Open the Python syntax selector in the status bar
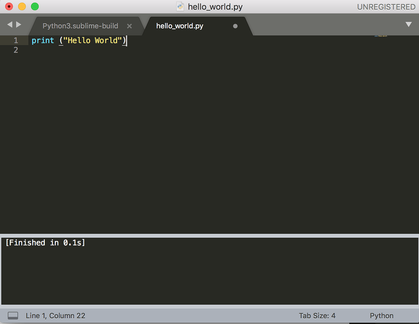The width and height of the screenshot is (419, 324). click(x=381, y=316)
